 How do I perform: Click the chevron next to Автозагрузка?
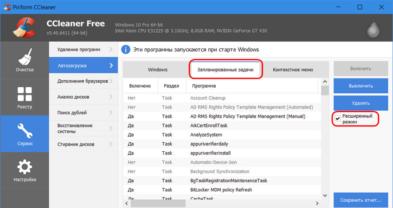tap(111, 65)
